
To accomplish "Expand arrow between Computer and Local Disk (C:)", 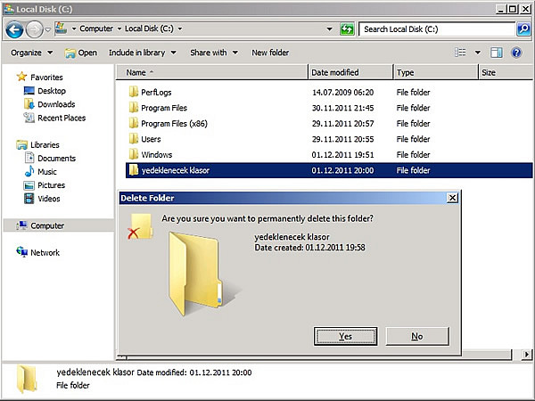I will [x=119, y=29].
